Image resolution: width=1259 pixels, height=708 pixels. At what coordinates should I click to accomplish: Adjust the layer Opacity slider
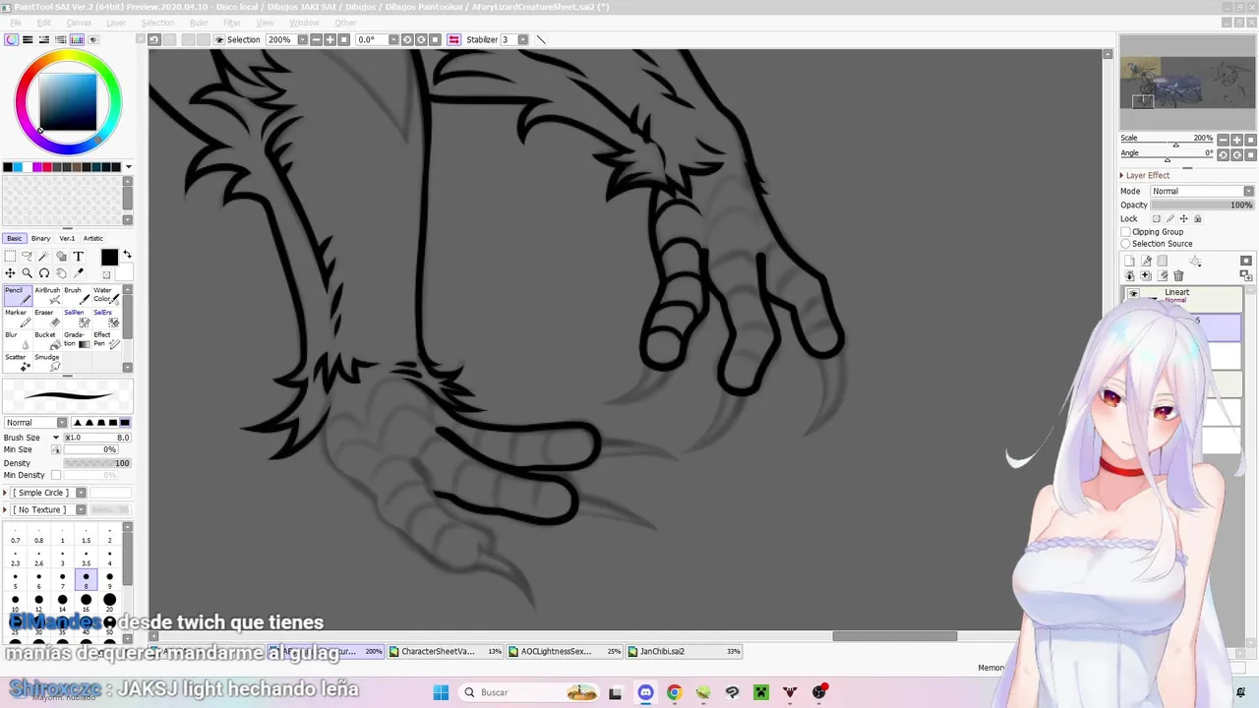1202,205
